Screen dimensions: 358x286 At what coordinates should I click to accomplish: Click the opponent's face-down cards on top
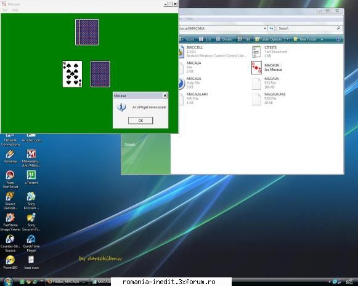point(87,32)
